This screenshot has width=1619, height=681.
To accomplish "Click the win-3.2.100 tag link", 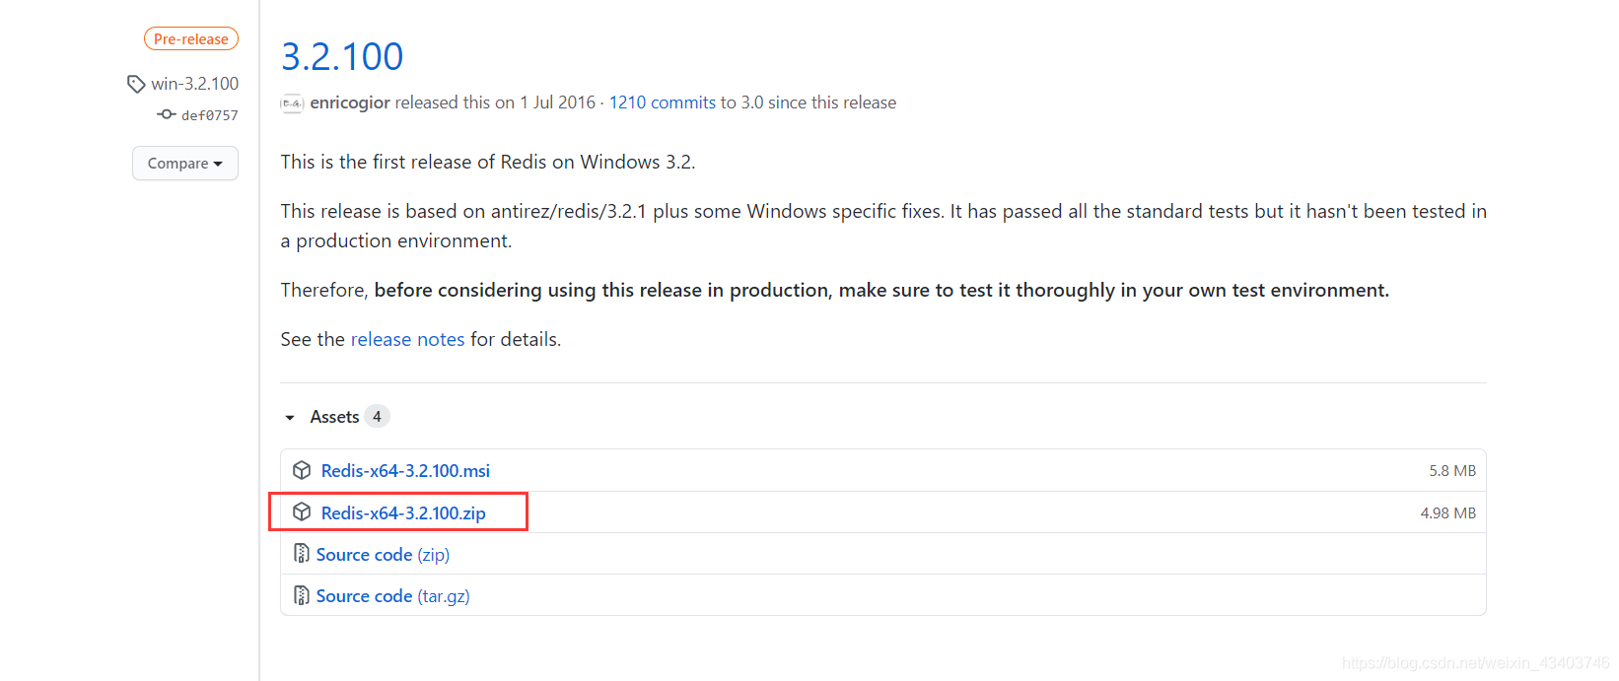I will click(195, 84).
